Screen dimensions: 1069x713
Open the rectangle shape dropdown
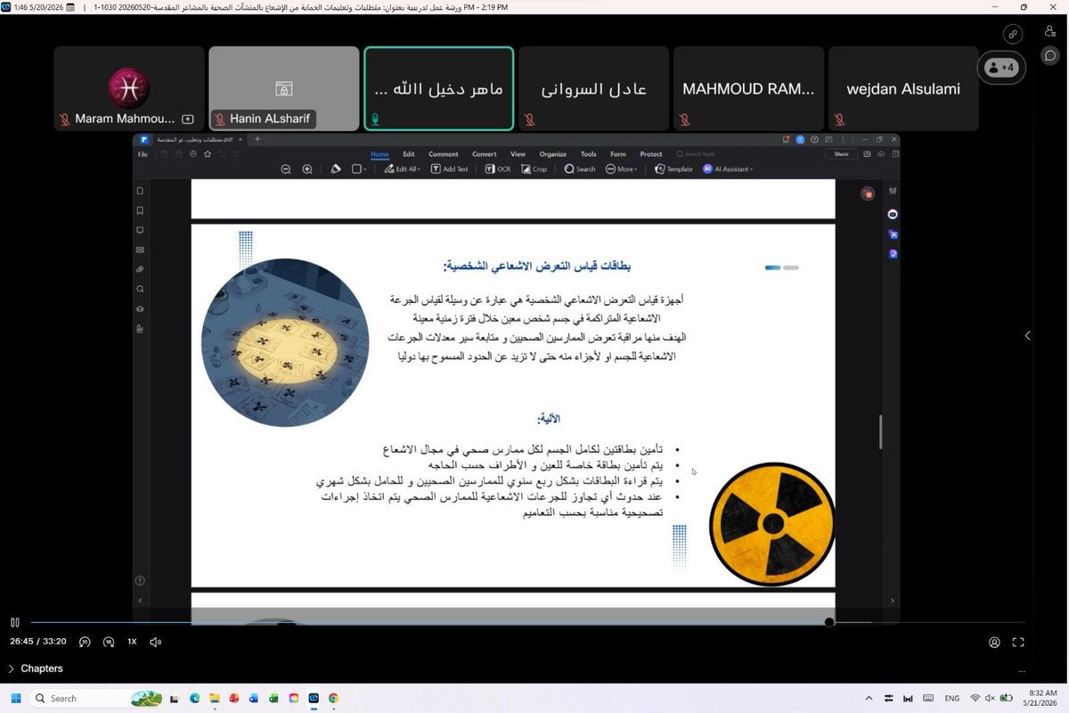point(359,169)
